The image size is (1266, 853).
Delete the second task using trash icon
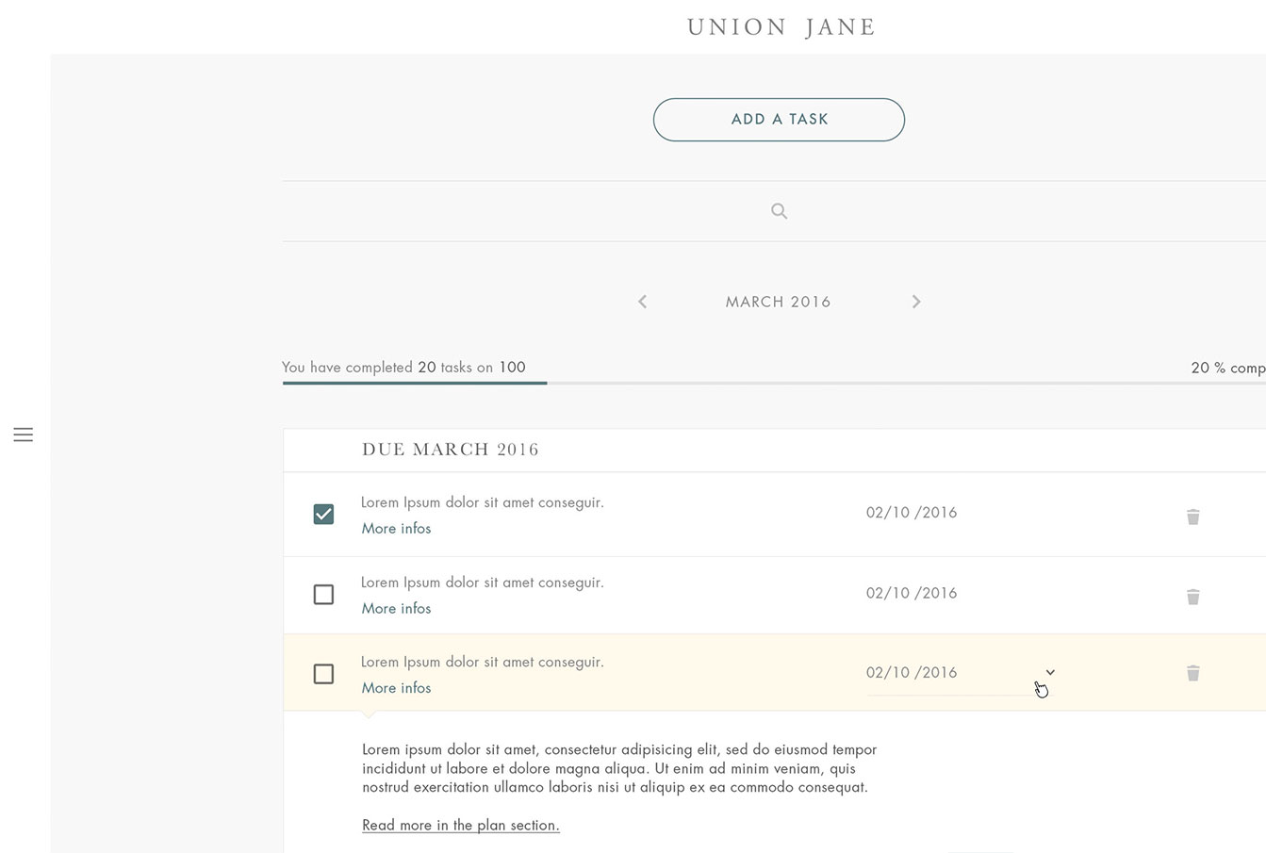pos(1192,597)
